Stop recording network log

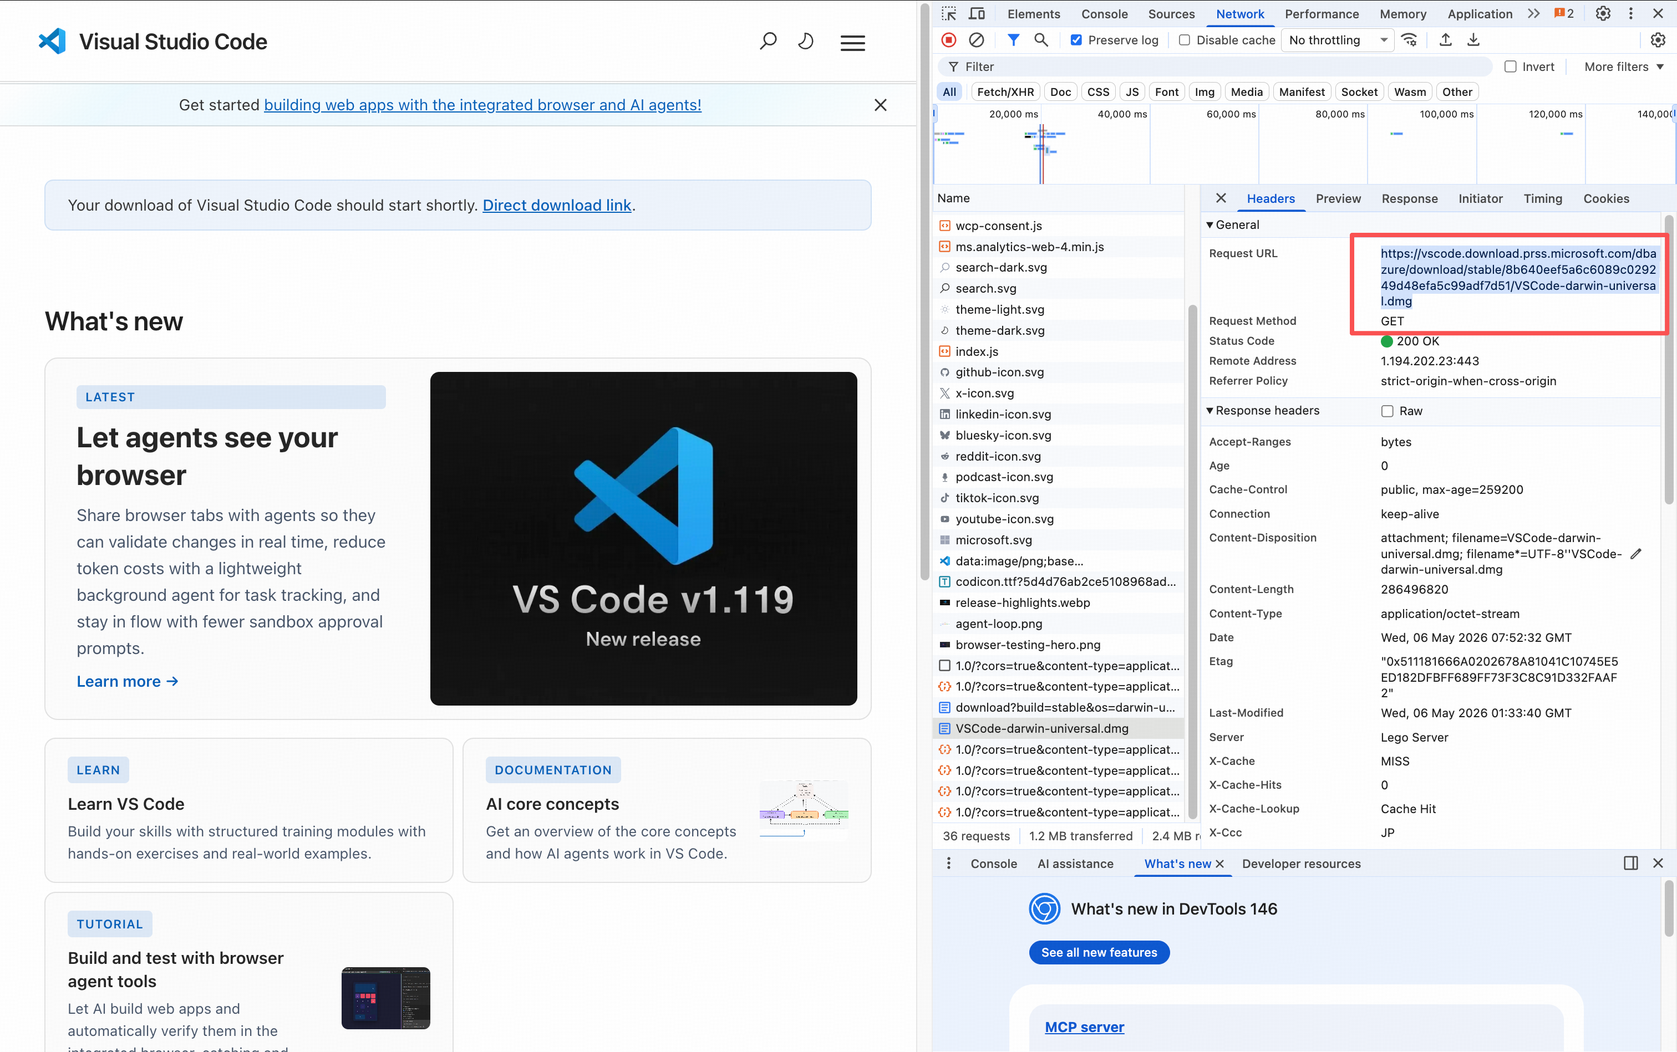pos(948,40)
